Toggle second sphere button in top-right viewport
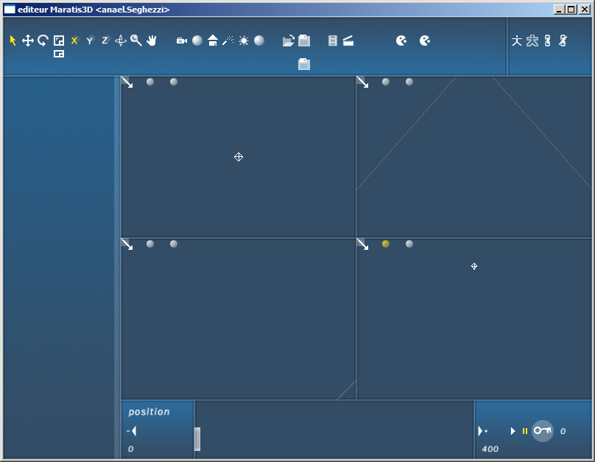This screenshot has height=462, width=595. click(x=409, y=82)
